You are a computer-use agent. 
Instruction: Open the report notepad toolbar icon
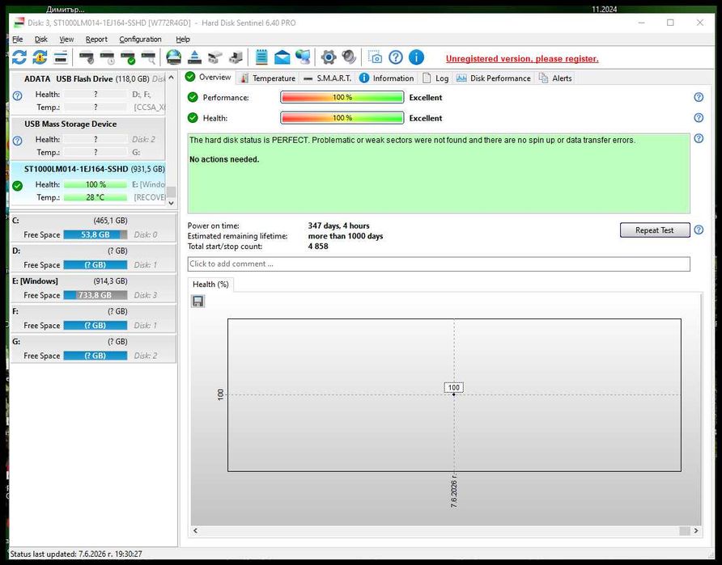261,57
